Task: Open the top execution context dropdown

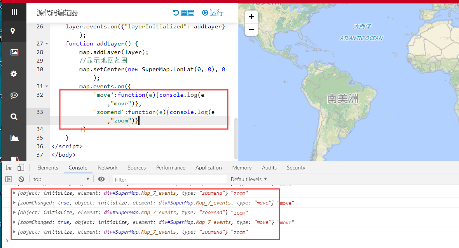Action: click(61, 179)
